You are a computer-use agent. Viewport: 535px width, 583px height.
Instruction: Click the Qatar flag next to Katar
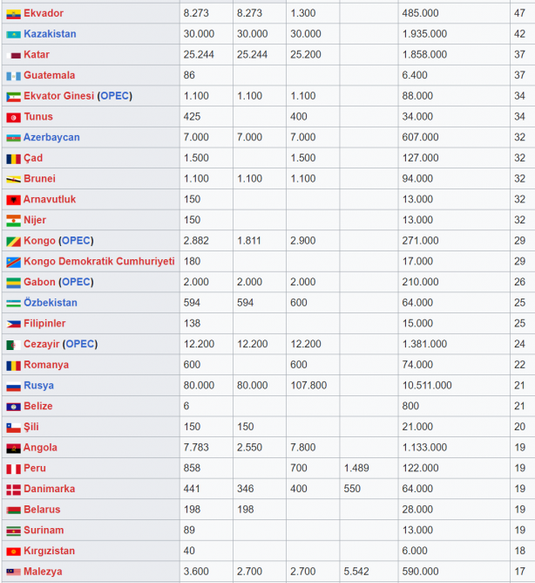13,55
